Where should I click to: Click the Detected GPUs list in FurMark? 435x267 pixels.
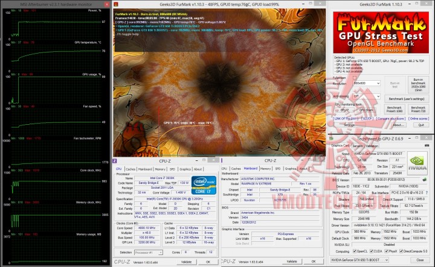click(x=381, y=64)
